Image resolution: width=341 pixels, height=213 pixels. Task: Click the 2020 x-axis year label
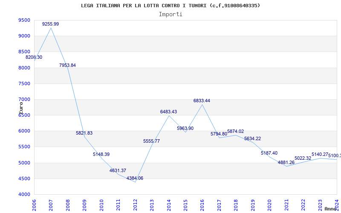[x=270, y=205]
